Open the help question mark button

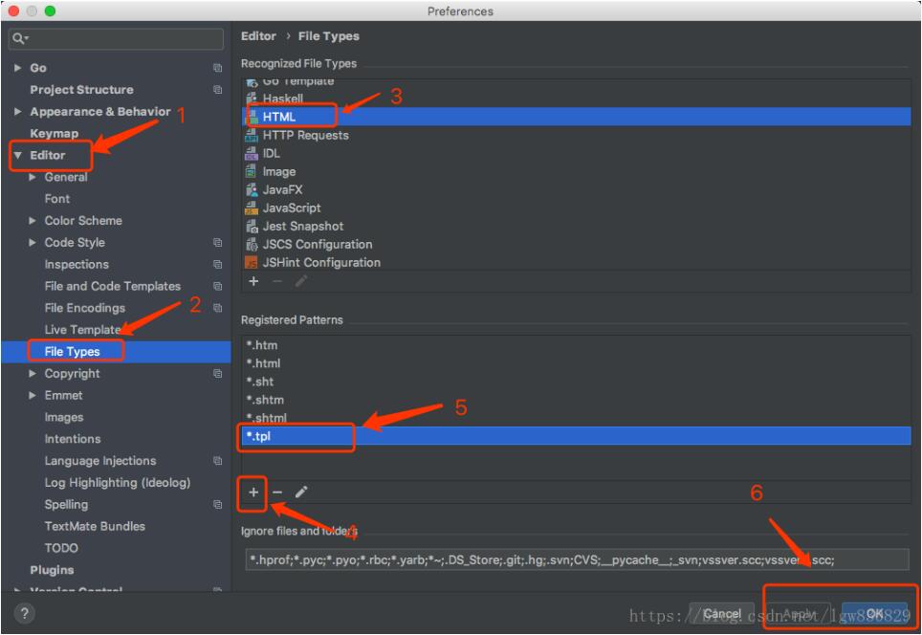pos(24,614)
